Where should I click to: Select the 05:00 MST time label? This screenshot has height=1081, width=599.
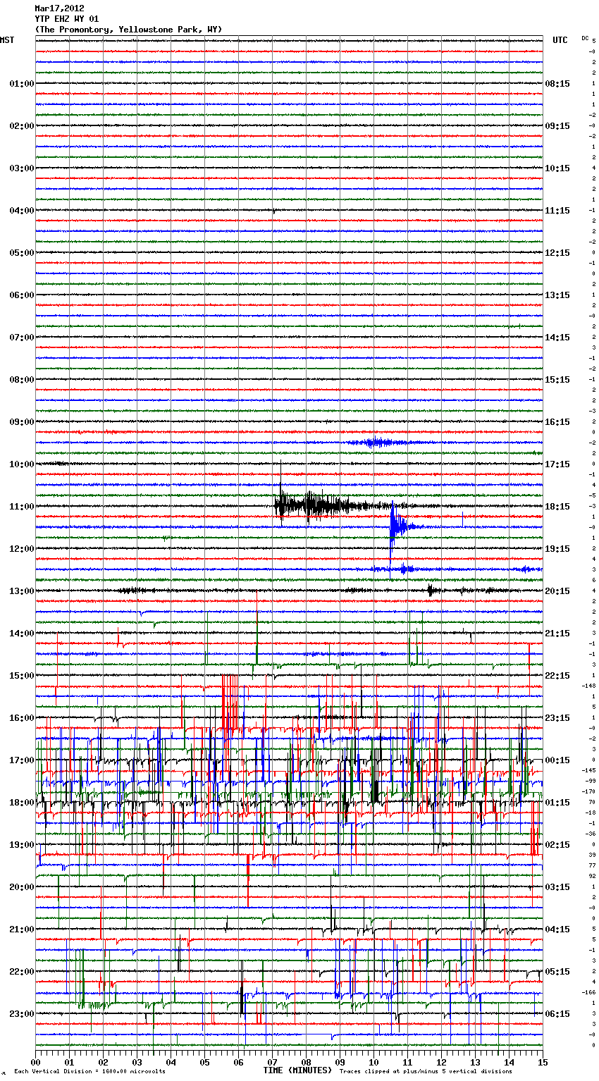(22, 253)
